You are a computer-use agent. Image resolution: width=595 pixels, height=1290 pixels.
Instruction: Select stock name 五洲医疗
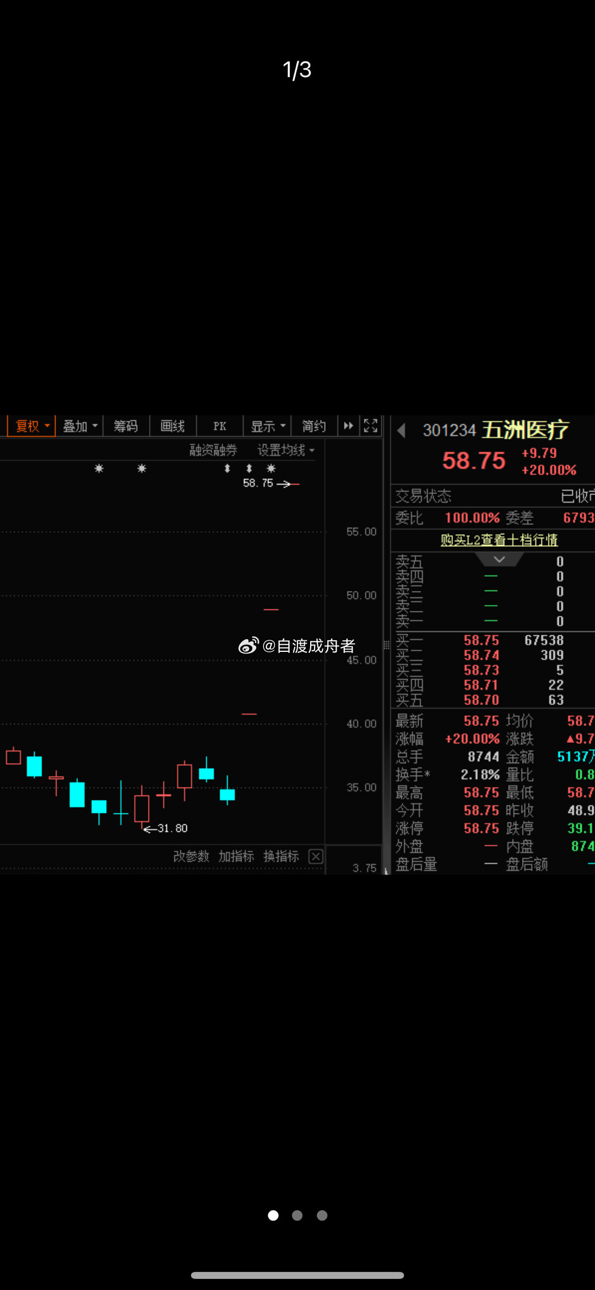525,430
